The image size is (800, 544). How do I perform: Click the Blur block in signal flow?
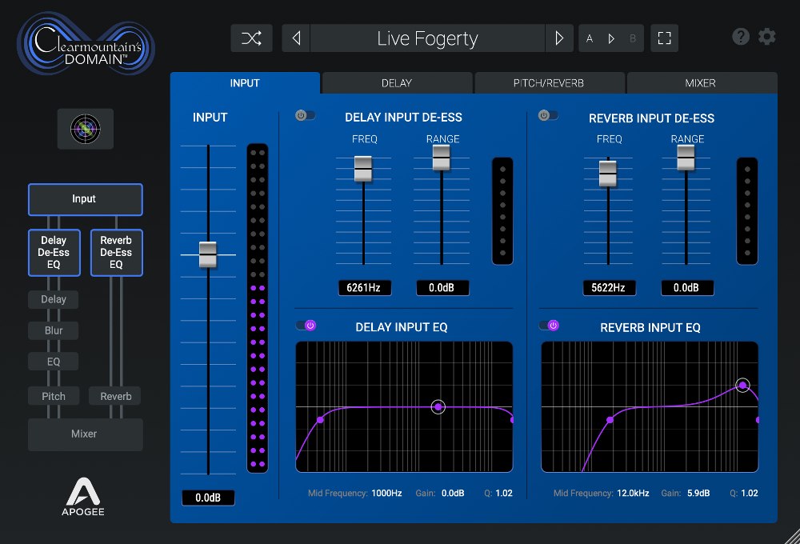point(53,330)
